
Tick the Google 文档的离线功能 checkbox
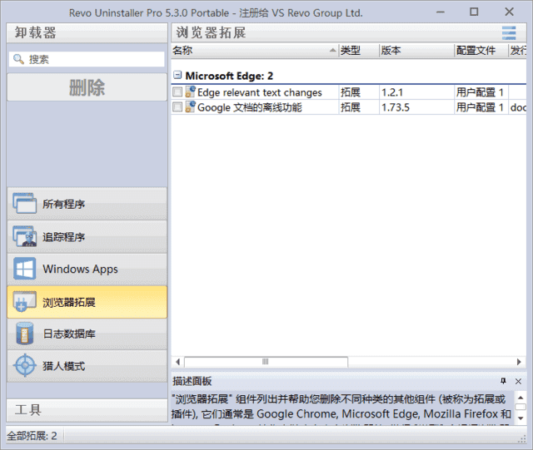pos(177,107)
